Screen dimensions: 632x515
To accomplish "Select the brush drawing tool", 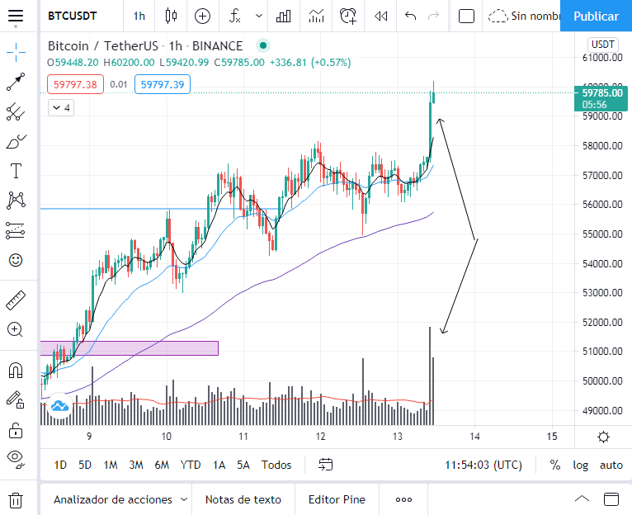I will [x=16, y=142].
